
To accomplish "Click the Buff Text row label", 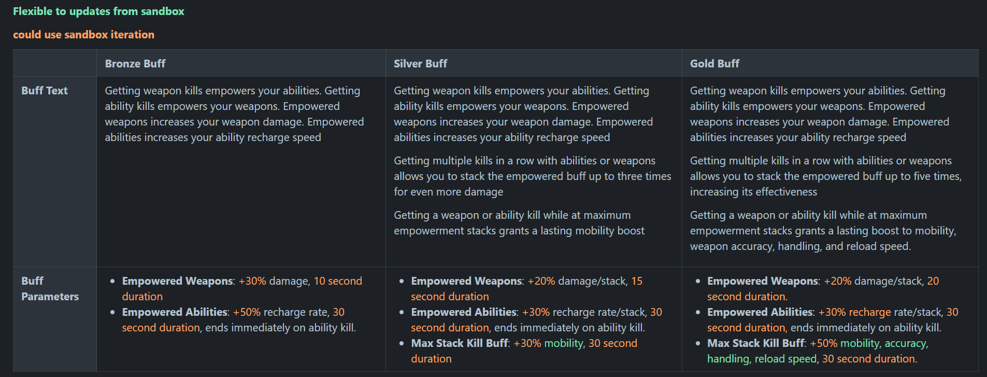I will (45, 90).
